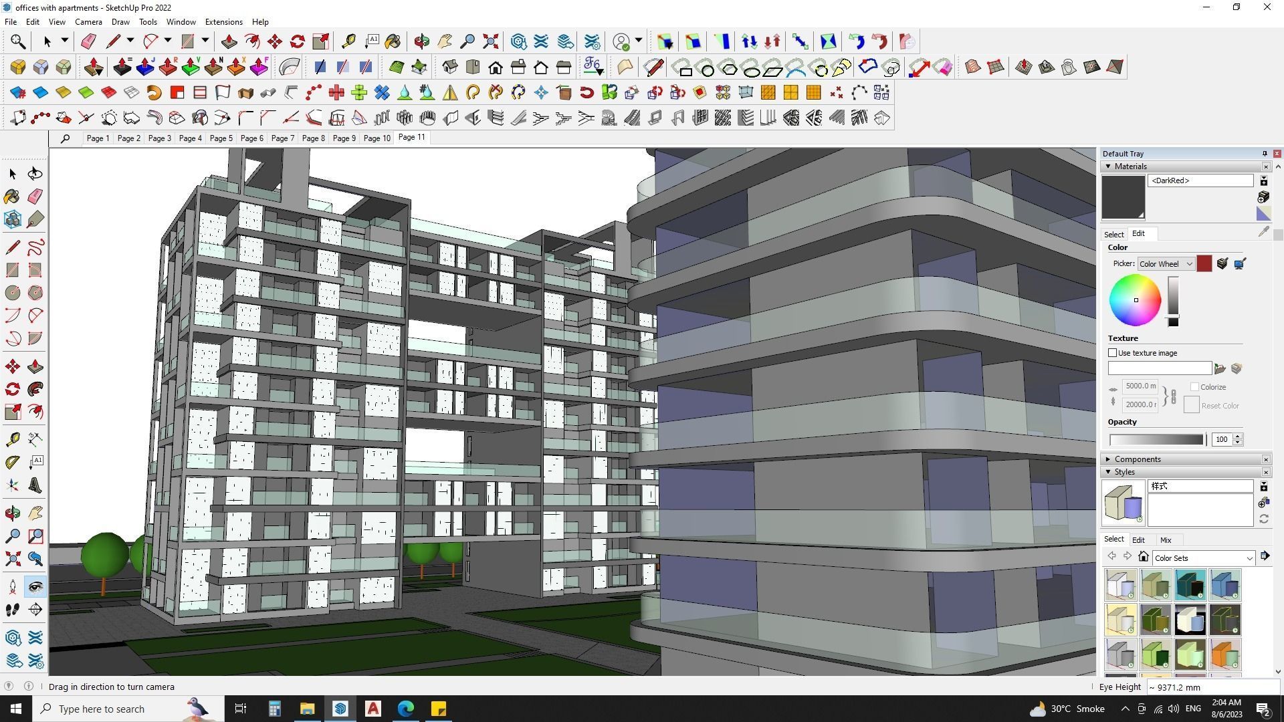Open the Create Material icon in Materials
The height and width of the screenshot is (722, 1284).
pyautogui.click(x=1263, y=197)
